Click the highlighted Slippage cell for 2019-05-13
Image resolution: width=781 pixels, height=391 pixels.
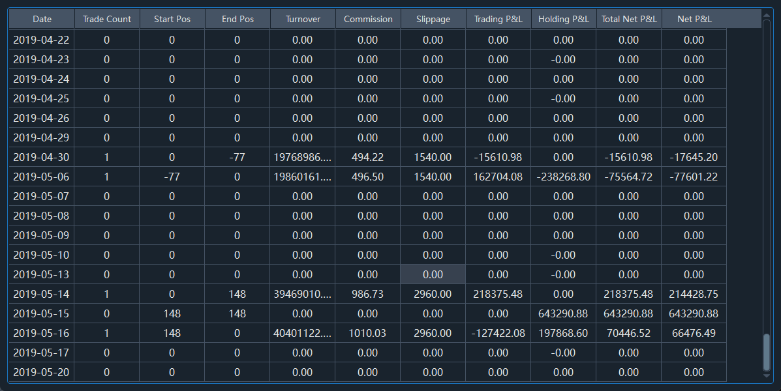pos(433,274)
